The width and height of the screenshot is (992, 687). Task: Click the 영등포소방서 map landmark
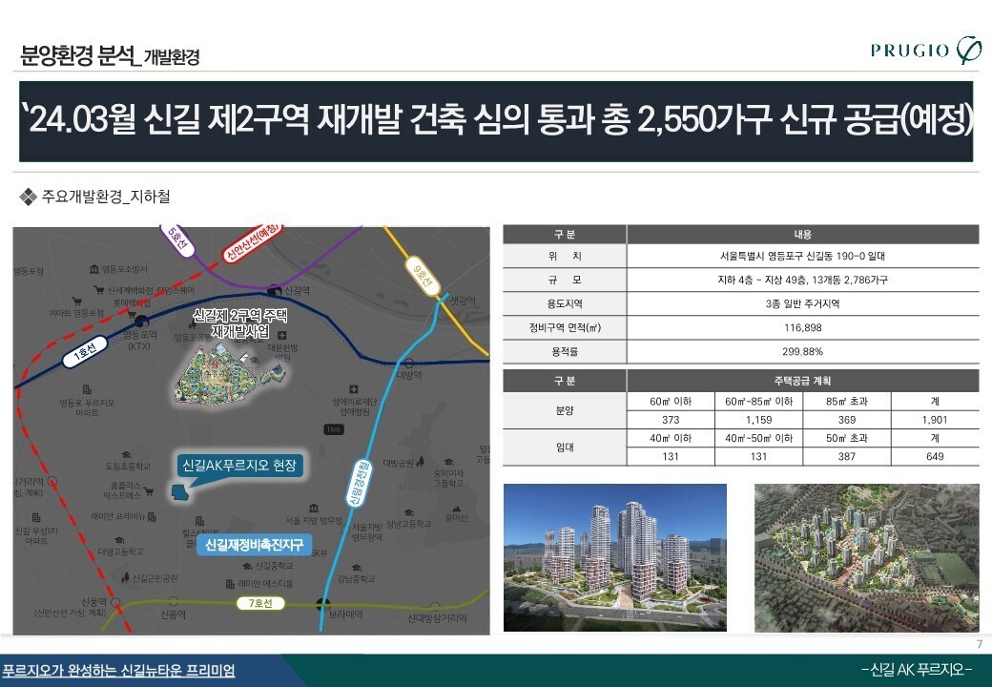pyautogui.click(x=118, y=269)
